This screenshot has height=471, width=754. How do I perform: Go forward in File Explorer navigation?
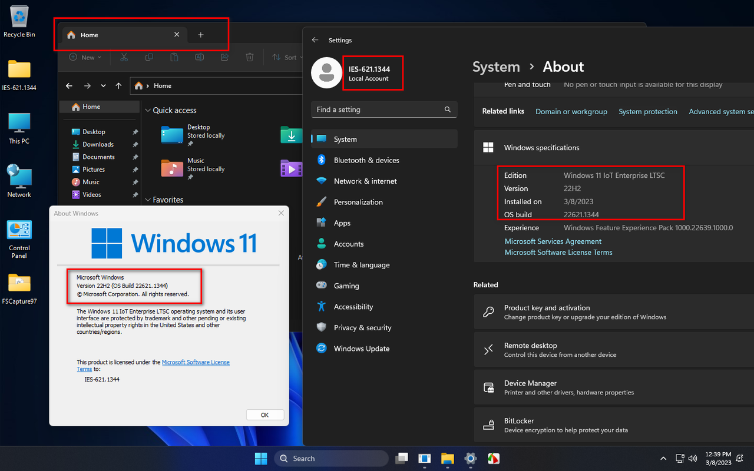pyautogui.click(x=87, y=85)
